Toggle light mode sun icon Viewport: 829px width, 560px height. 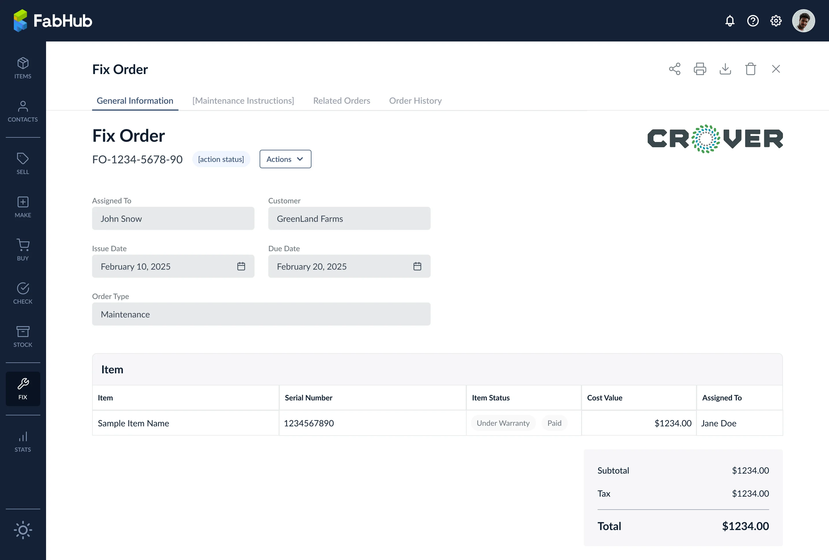pos(23,530)
